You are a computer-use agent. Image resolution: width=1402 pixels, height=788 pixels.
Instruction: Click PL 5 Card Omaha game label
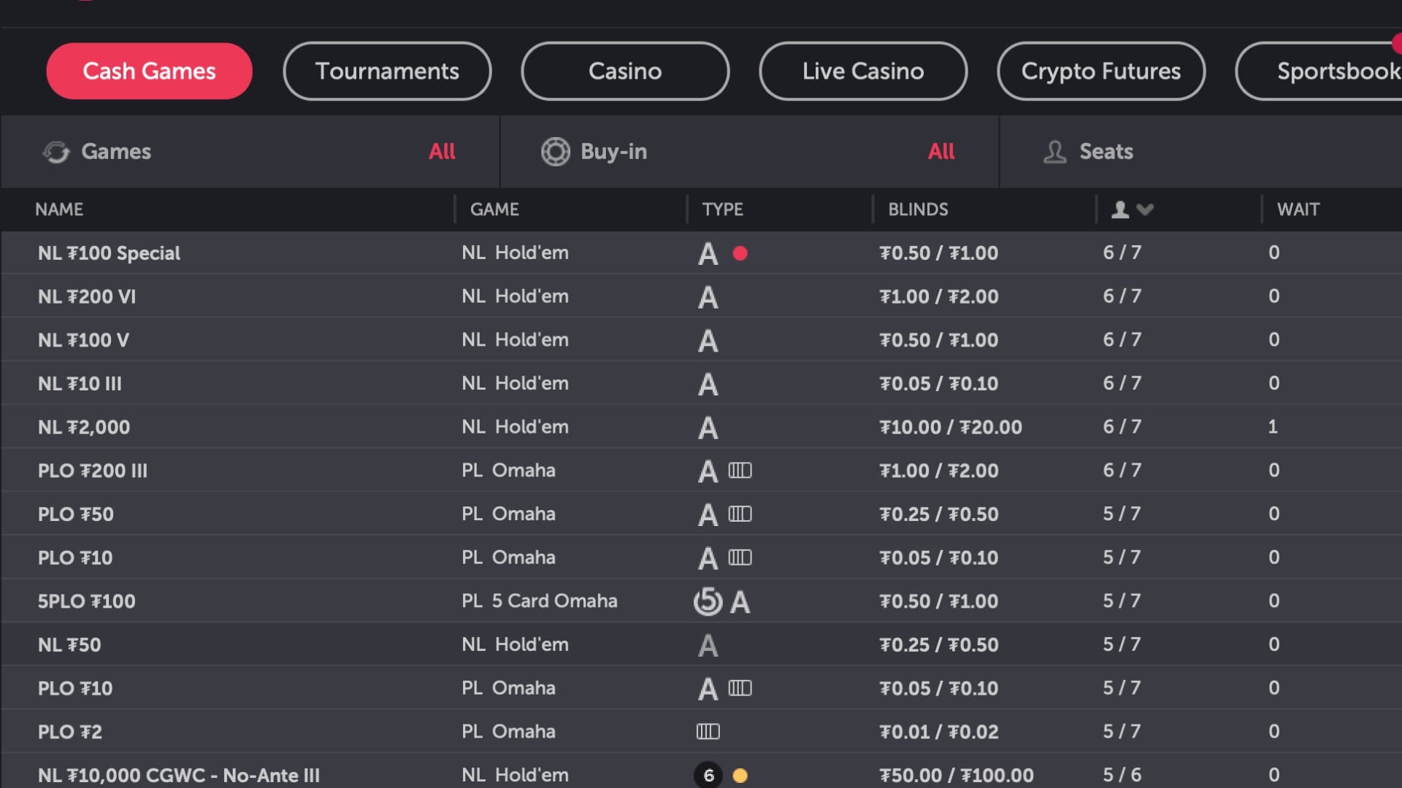pyautogui.click(x=540, y=601)
